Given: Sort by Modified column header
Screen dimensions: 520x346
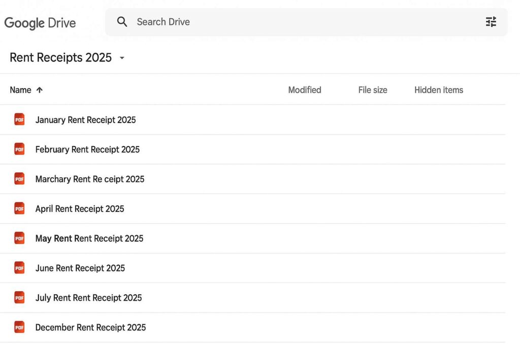Looking at the screenshot, I should pyautogui.click(x=305, y=90).
